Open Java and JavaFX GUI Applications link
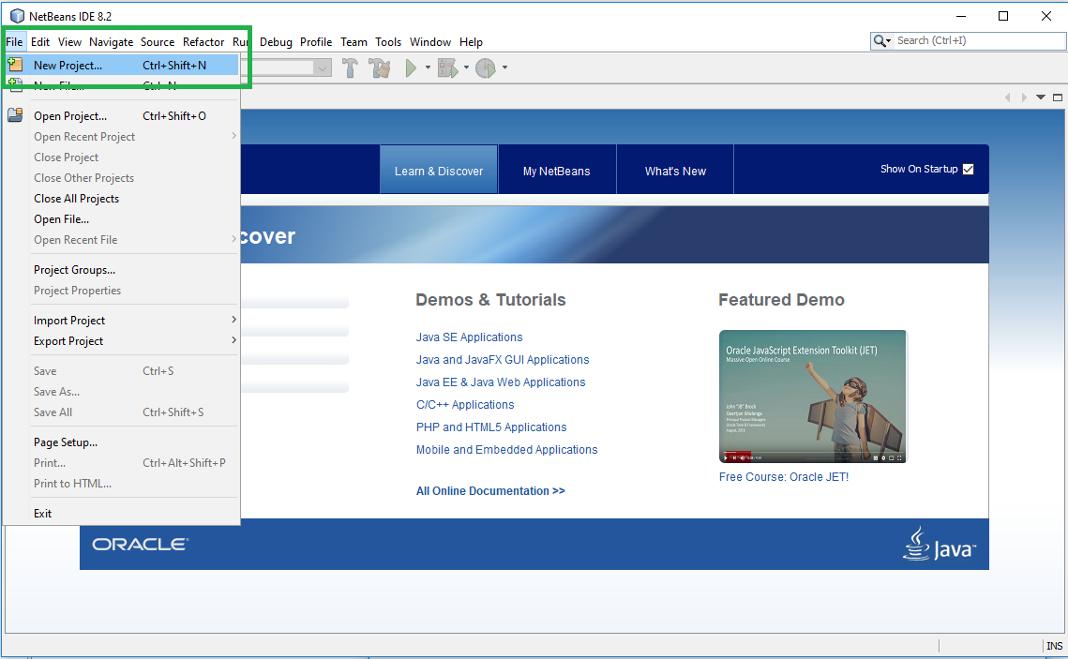 503,359
